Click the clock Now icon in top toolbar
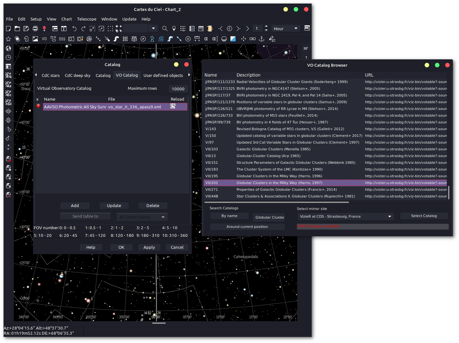459x343 pixels. [229, 29]
